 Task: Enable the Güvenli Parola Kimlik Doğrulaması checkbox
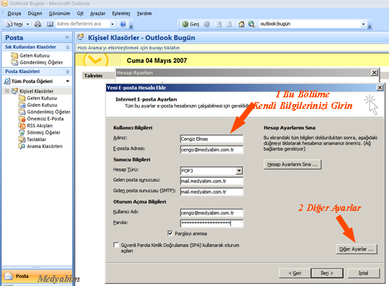coord(116,245)
